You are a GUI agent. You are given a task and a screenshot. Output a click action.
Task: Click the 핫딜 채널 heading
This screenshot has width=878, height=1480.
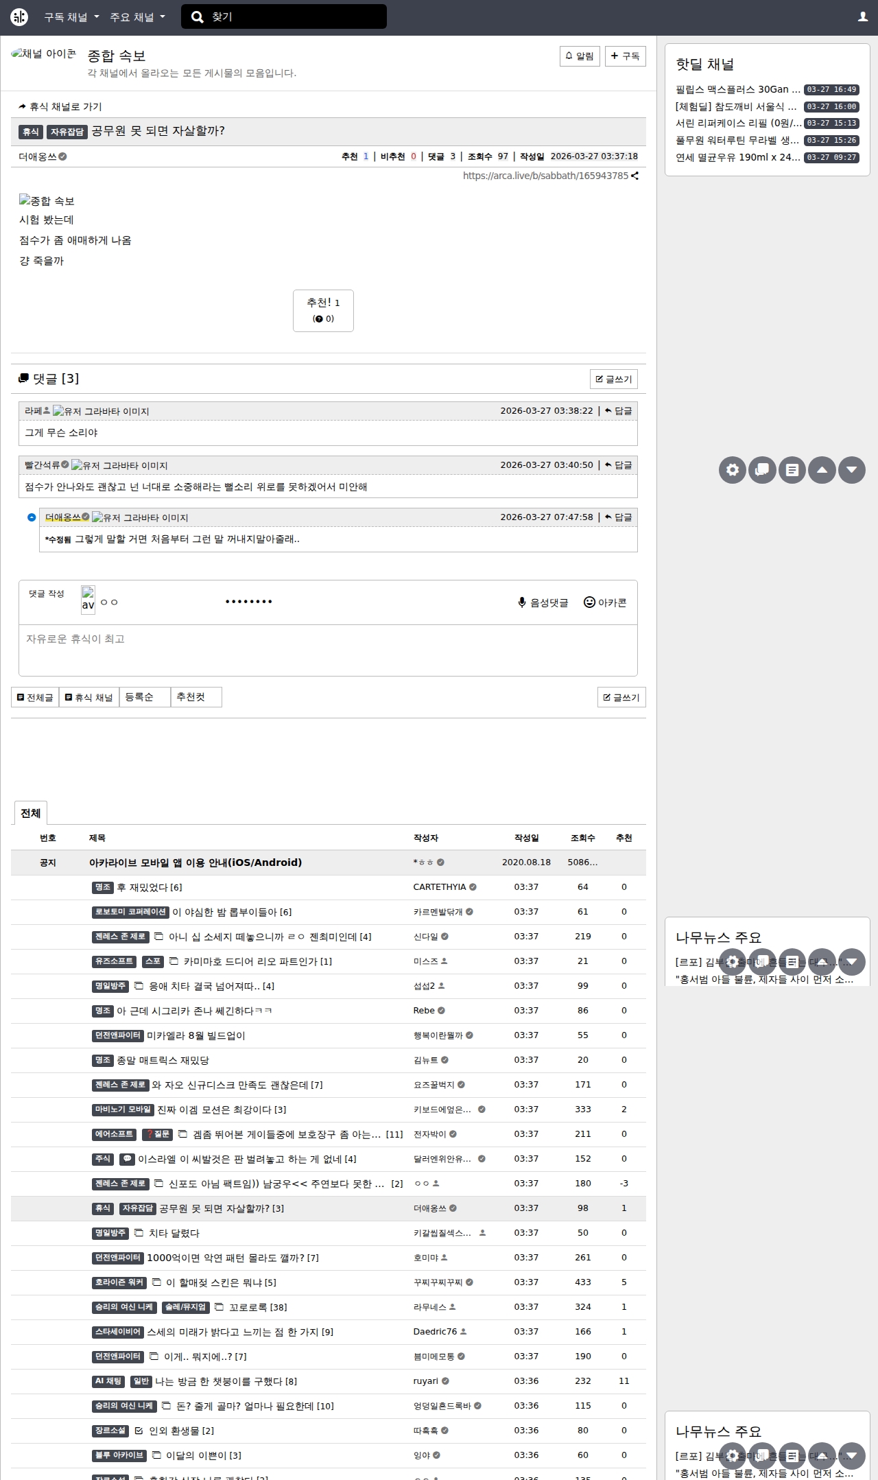pyautogui.click(x=704, y=64)
